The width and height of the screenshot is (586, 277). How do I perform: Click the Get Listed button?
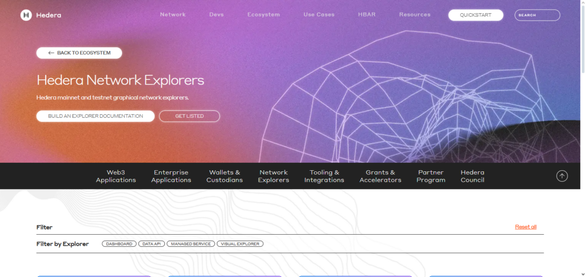click(x=189, y=116)
